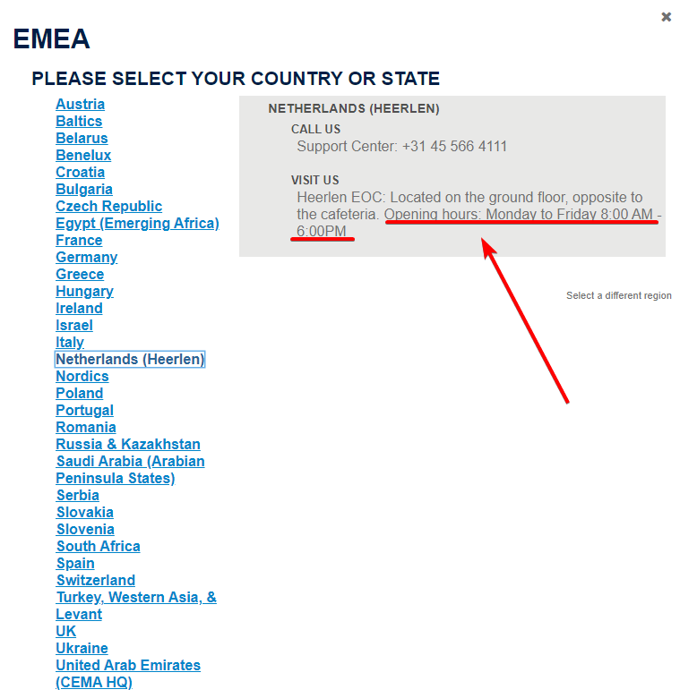Open the Baltics country link
The image size is (680, 698).
[x=79, y=121]
